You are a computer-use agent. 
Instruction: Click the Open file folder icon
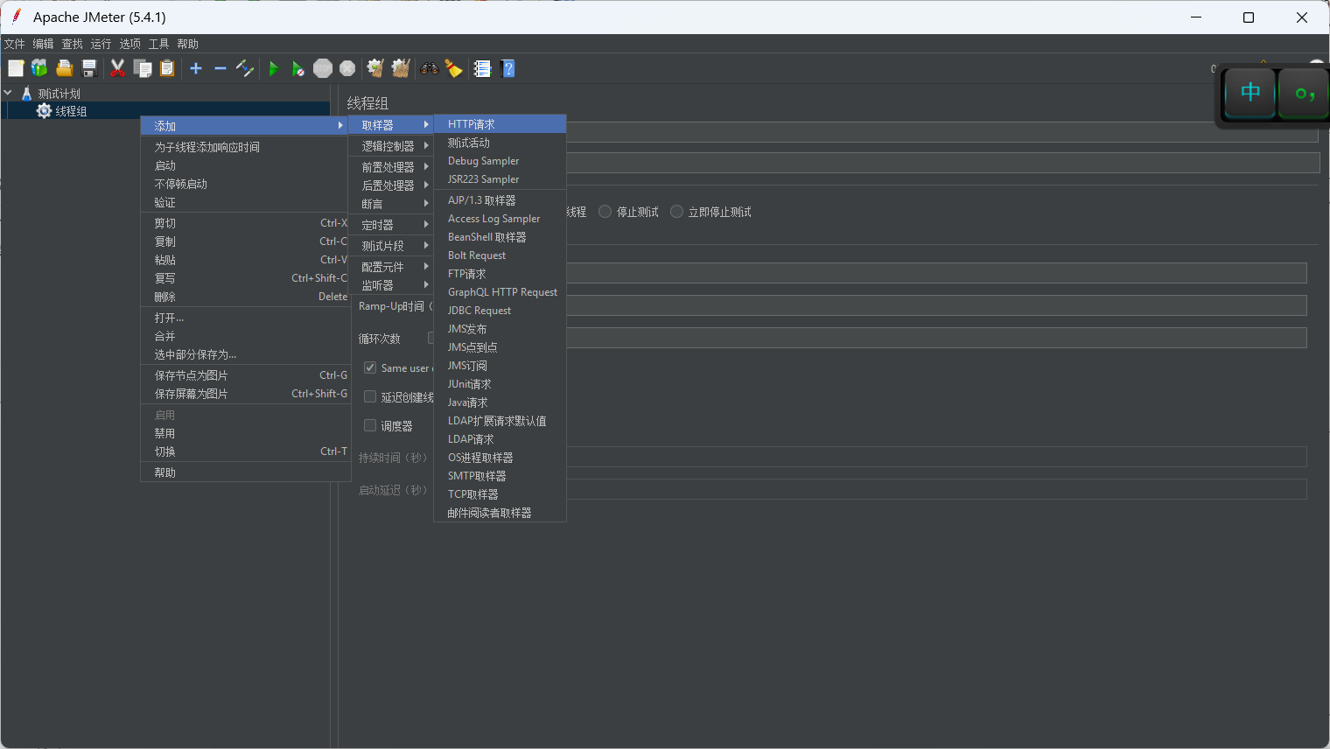click(x=64, y=68)
